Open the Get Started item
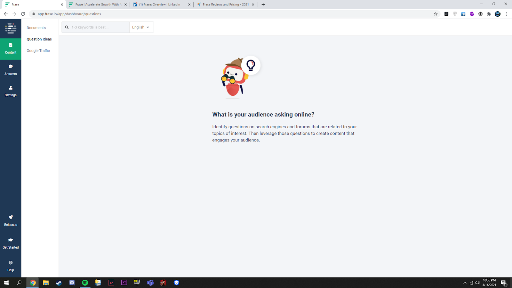Screen dimensions: 512x288 pos(11,244)
